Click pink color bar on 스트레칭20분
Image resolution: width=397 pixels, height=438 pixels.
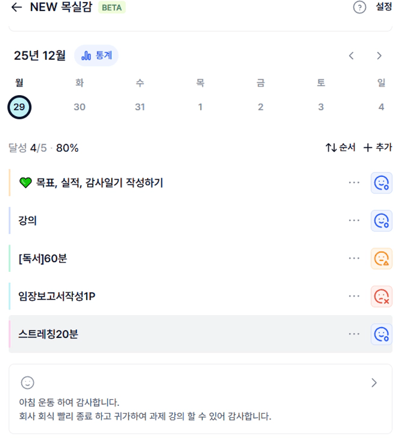(x=10, y=334)
